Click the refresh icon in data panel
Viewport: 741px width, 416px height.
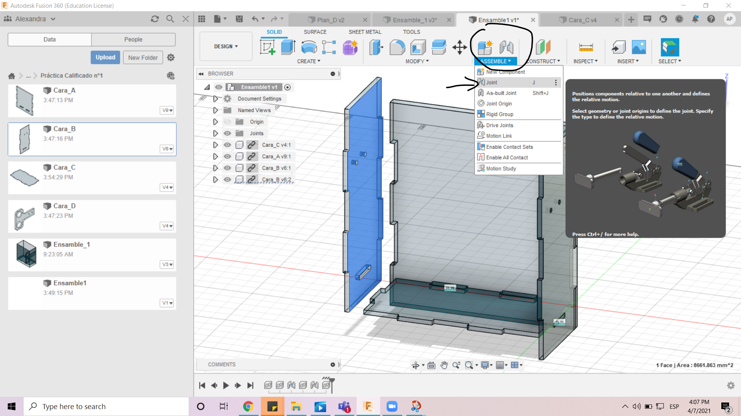pyautogui.click(x=155, y=19)
